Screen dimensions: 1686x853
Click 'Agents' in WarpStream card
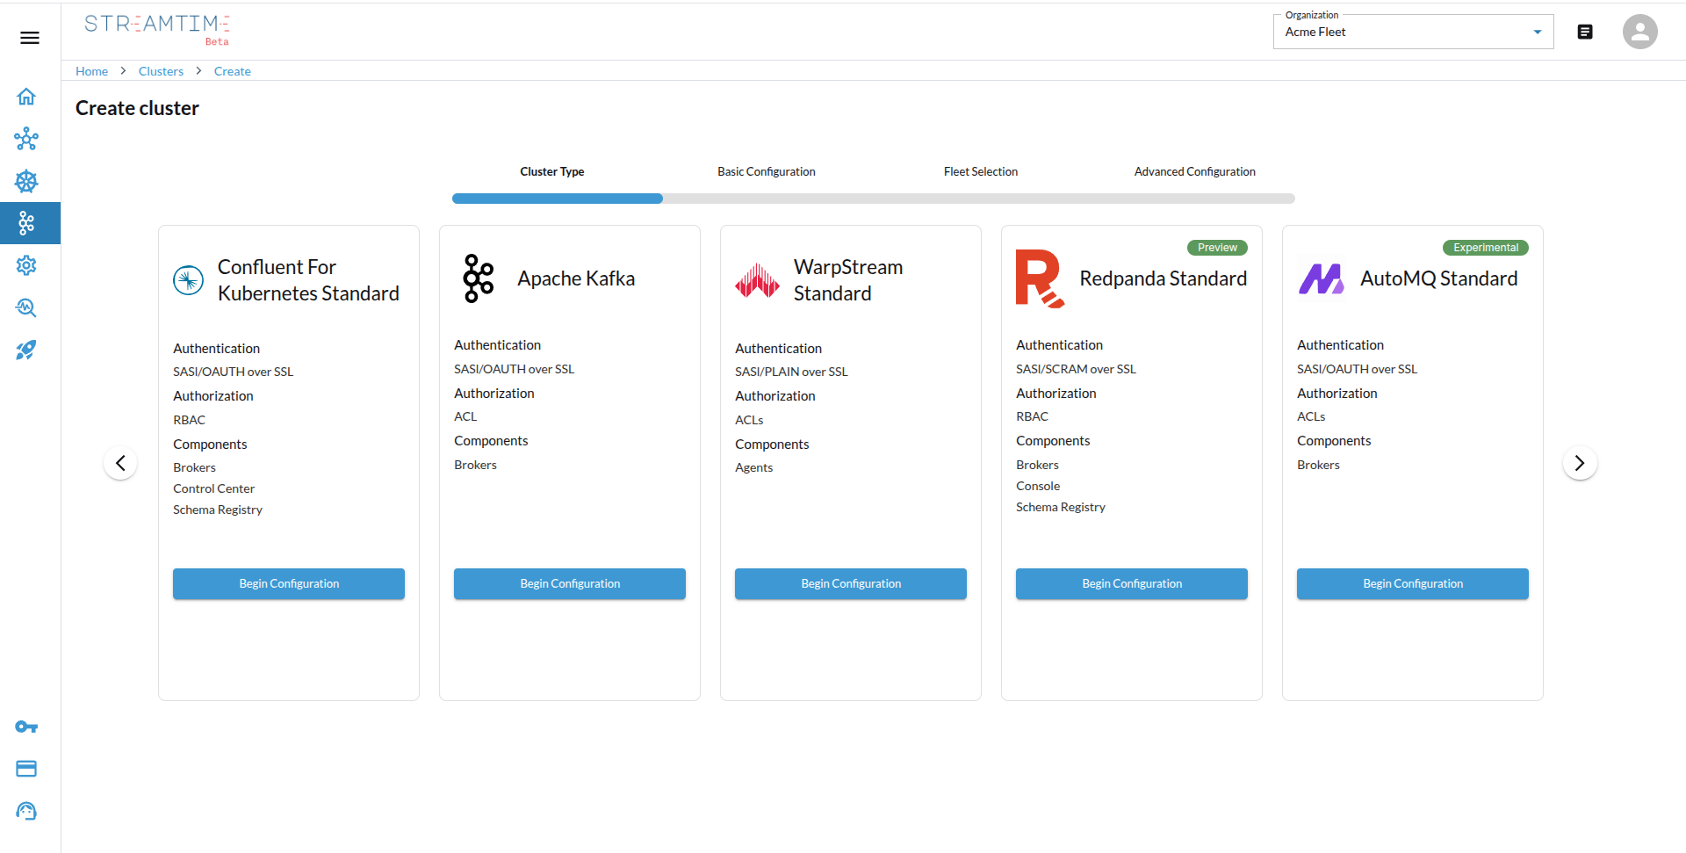click(x=753, y=467)
